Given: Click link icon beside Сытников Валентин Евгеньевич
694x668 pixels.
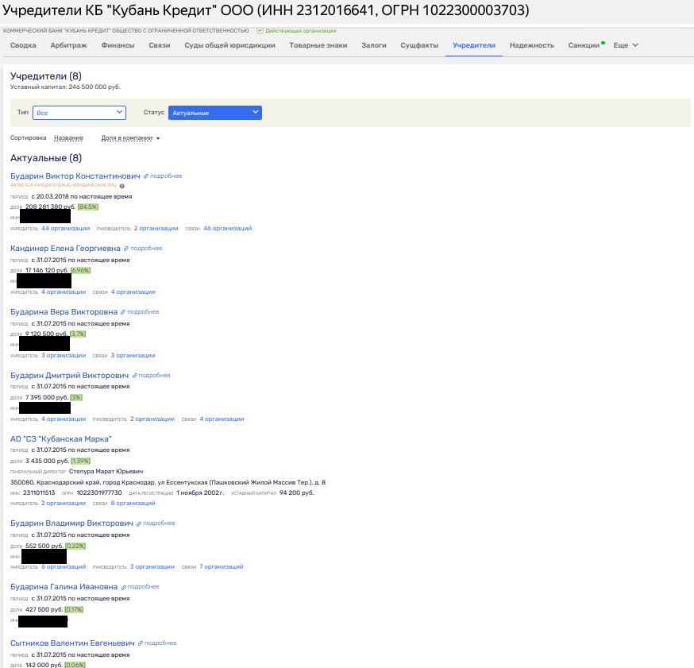Looking at the screenshot, I should pos(141,643).
